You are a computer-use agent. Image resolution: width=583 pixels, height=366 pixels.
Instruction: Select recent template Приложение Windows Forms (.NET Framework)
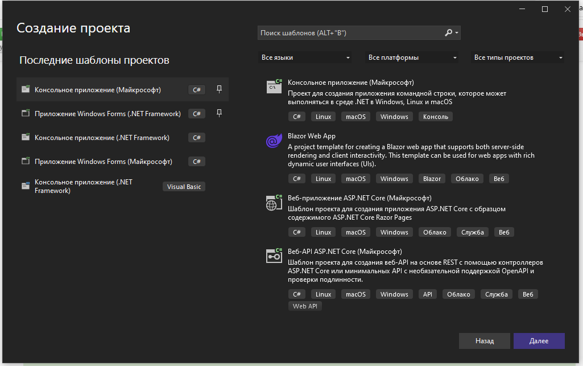click(x=122, y=113)
